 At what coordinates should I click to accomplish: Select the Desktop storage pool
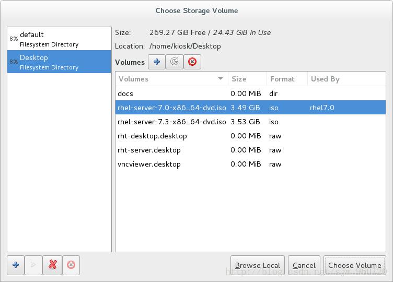pyautogui.click(x=59, y=62)
